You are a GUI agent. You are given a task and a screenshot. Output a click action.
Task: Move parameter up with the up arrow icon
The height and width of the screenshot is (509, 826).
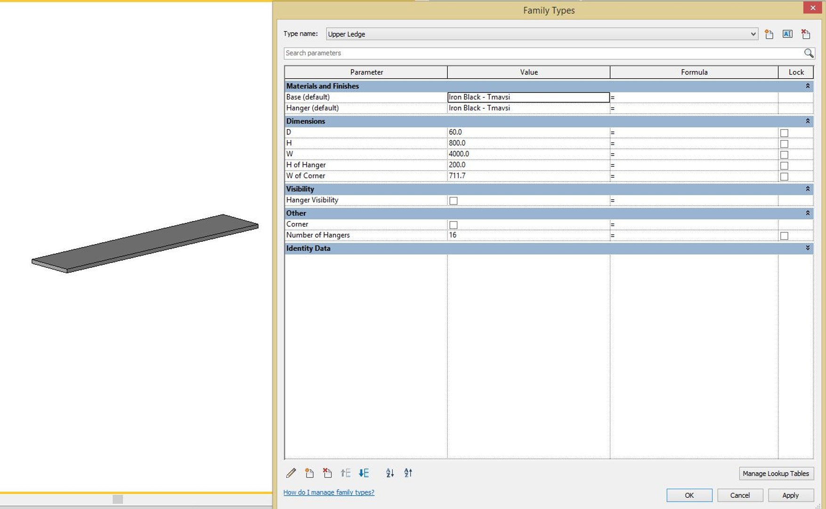click(x=346, y=473)
